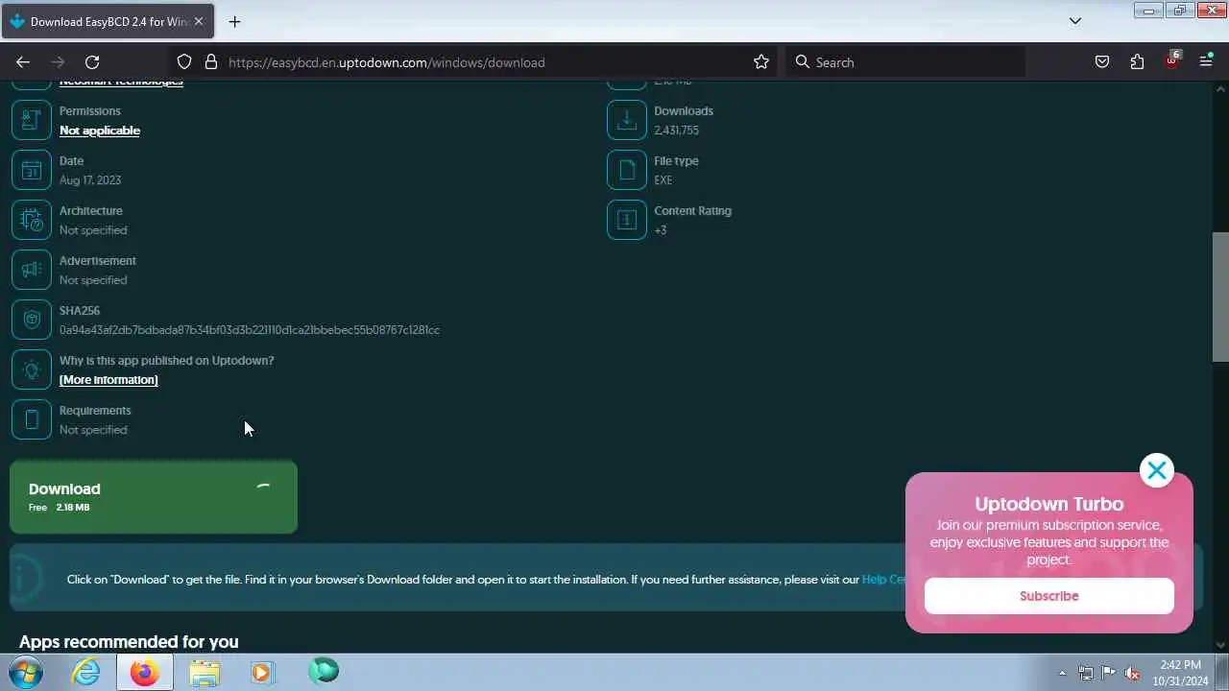Screen dimensions: 1229x691
Task: Click the Action Center flag icon
Action: [1109, 673]
